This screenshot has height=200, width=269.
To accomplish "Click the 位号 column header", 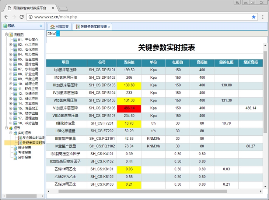I will [102, 63].
